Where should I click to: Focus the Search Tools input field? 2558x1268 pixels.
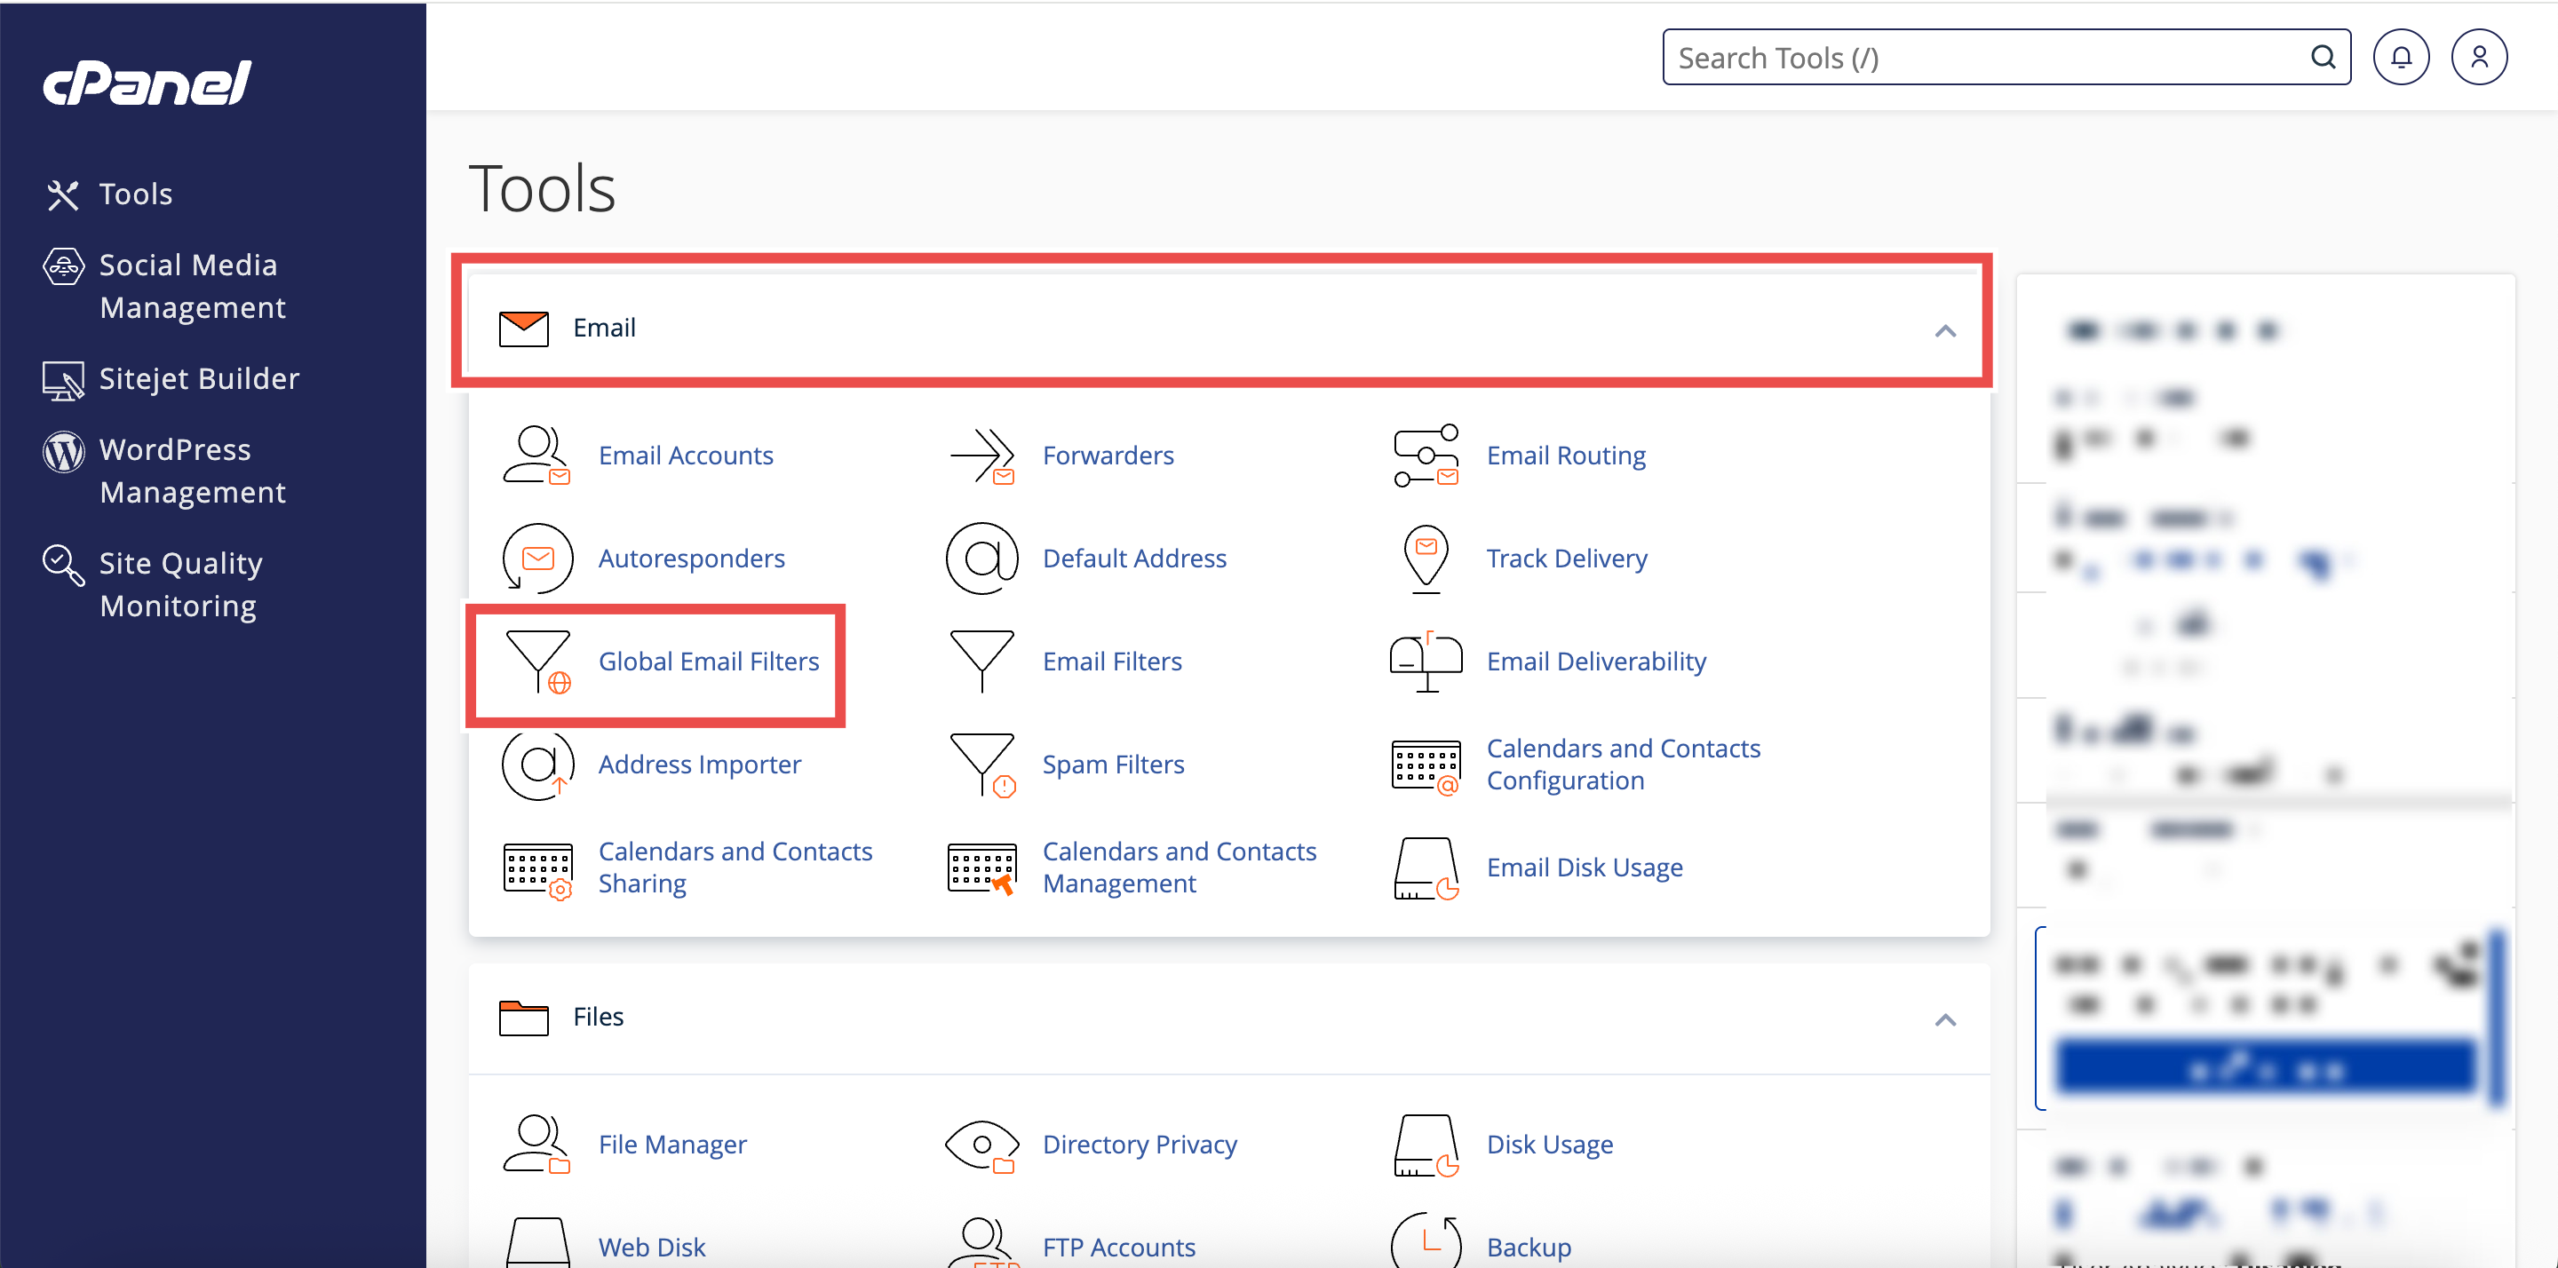[1976, 58]
